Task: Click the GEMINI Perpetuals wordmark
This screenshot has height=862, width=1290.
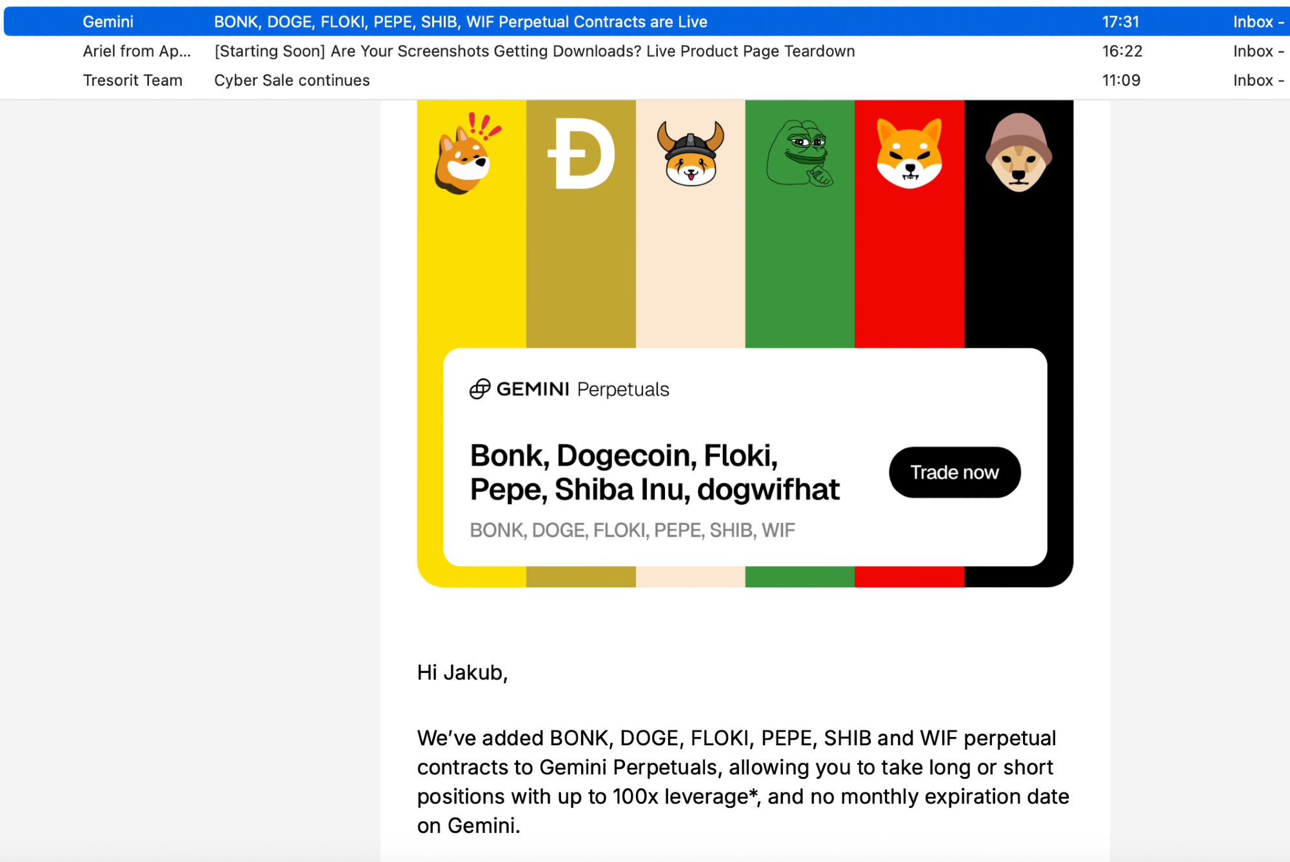Action: (x=582, y=389)
